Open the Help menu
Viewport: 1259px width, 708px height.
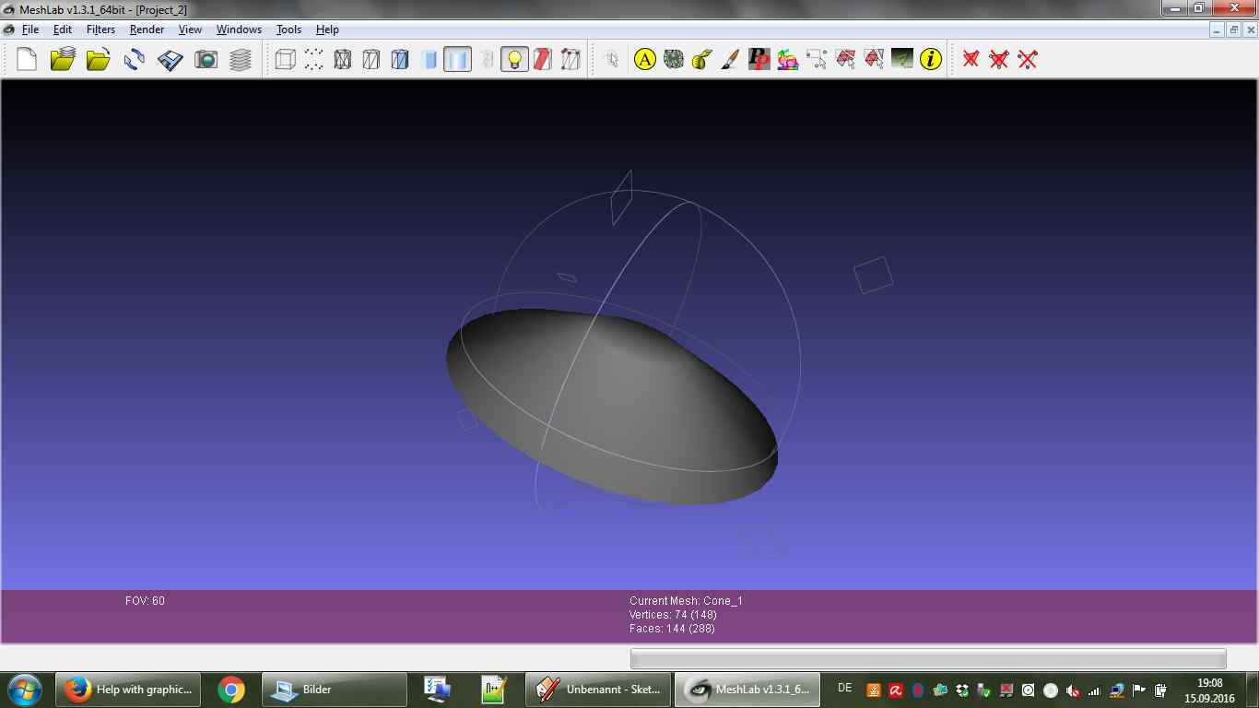327,29
